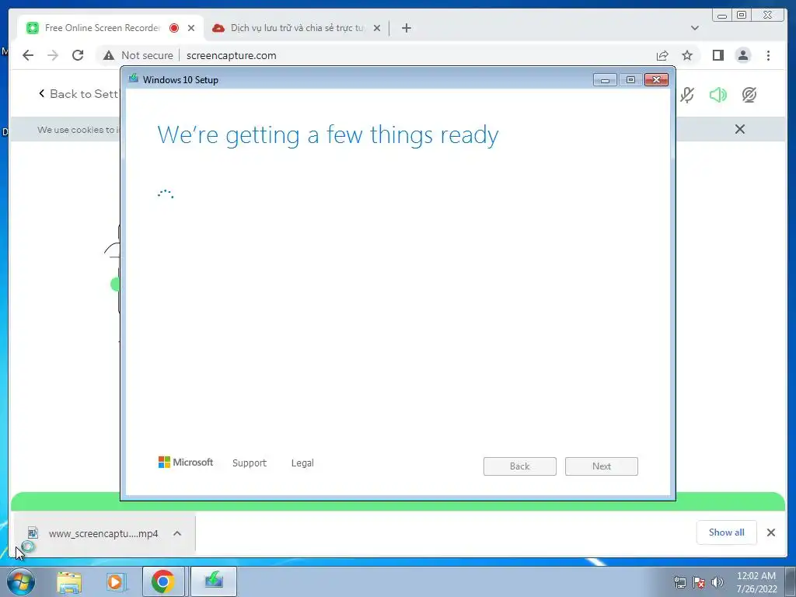Open the Chrome profile avatar
The width and height of the screenshot is (796, 597).
coord(742,55)
